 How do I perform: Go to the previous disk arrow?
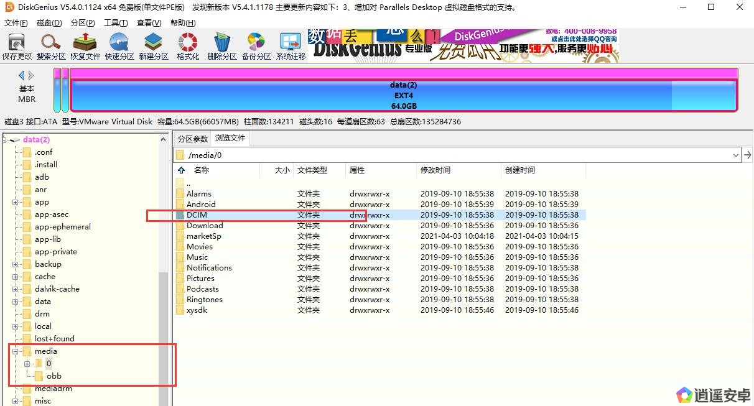tap(21, 75)
